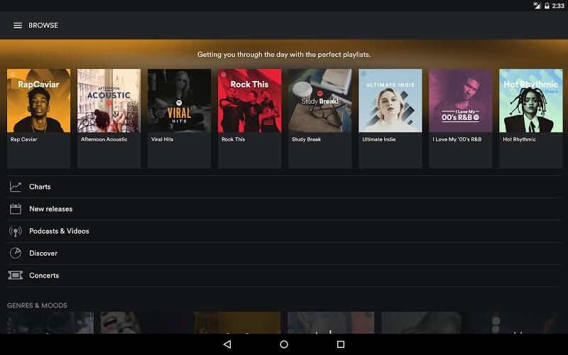Select the Viral Hits playlist cover
568x355 pixels.
(x=180, y=101)
